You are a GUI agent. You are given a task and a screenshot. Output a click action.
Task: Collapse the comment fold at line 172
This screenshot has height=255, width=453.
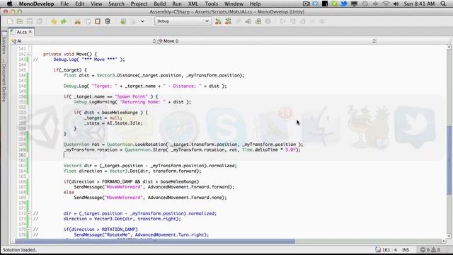[x=29, y=213]
